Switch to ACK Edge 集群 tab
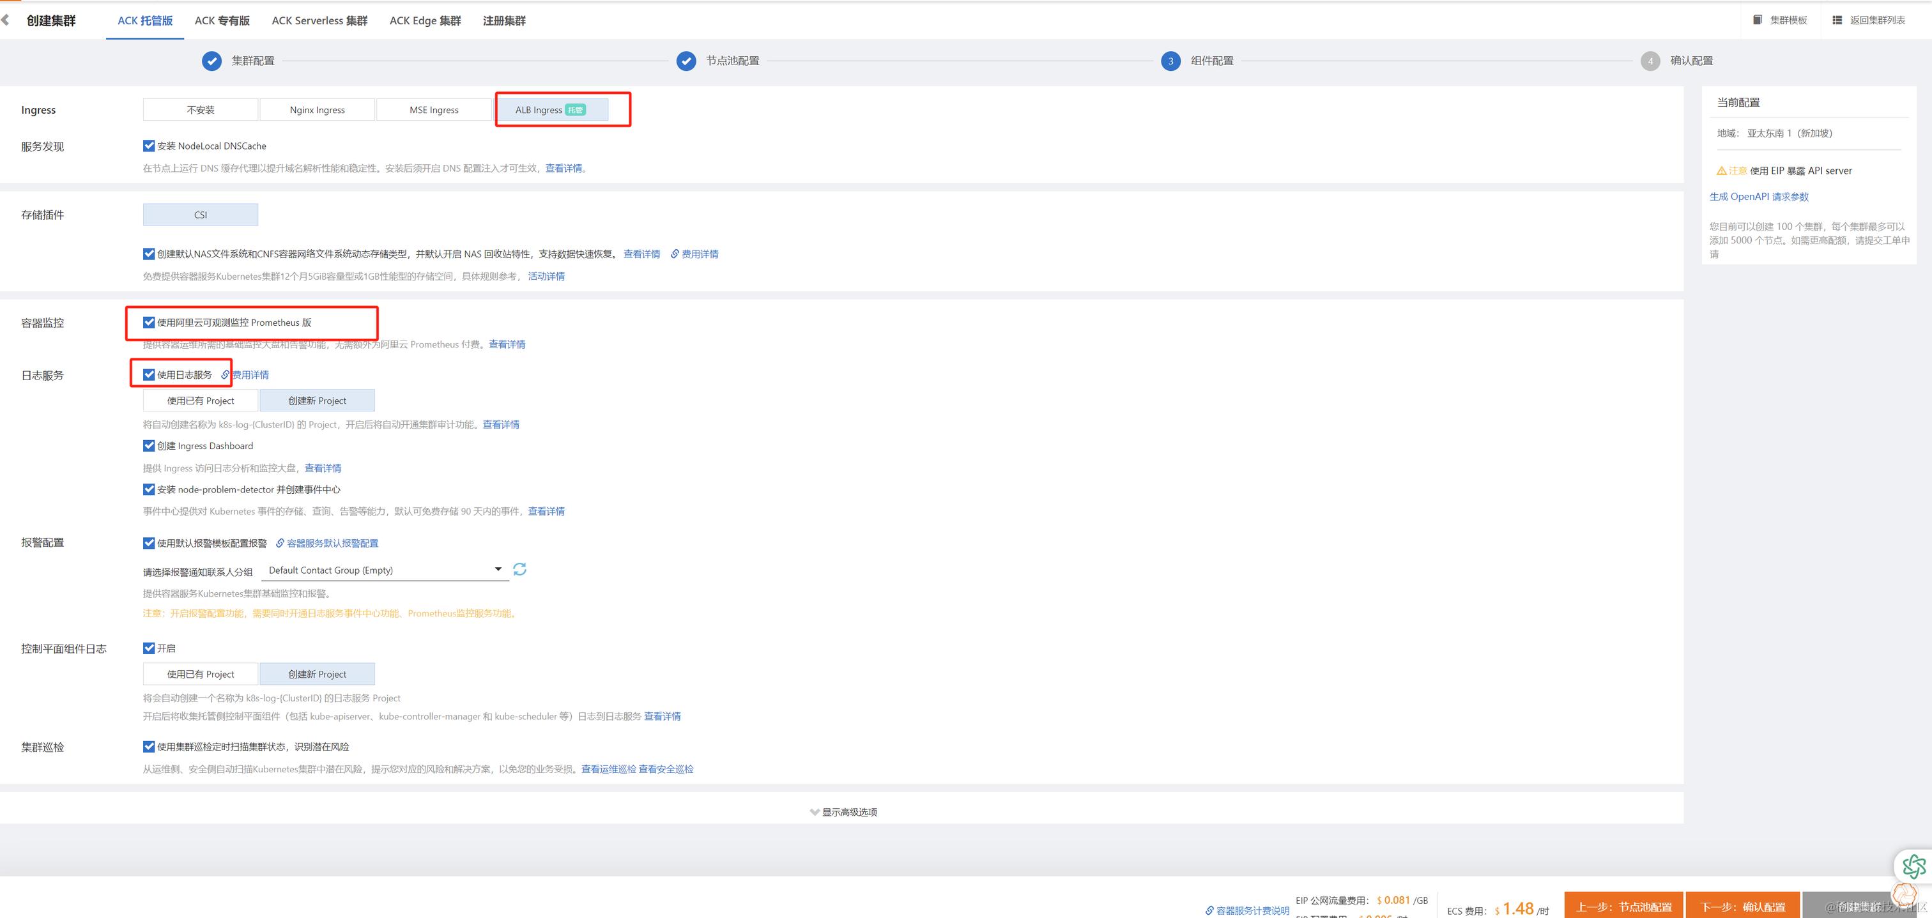Viewport: 1932px width, 918px height. pyautogui.click(x=424, y=20)
